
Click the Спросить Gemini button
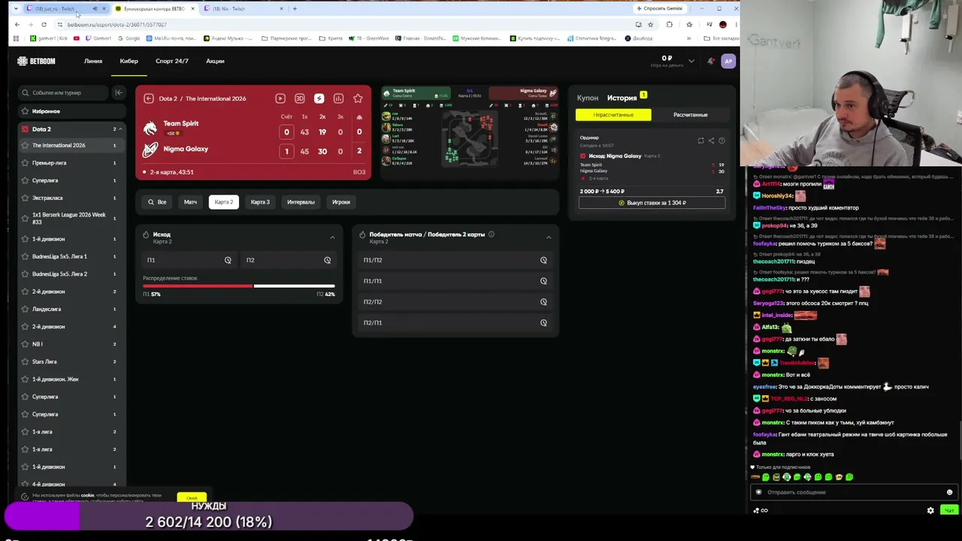point(659,9)
